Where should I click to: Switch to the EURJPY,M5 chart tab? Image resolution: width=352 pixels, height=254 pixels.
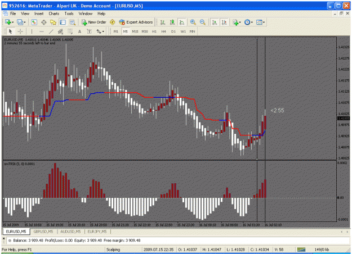click(97, 232)
